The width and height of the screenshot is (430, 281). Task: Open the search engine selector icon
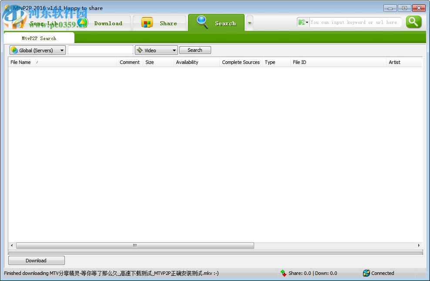(303, 22)
